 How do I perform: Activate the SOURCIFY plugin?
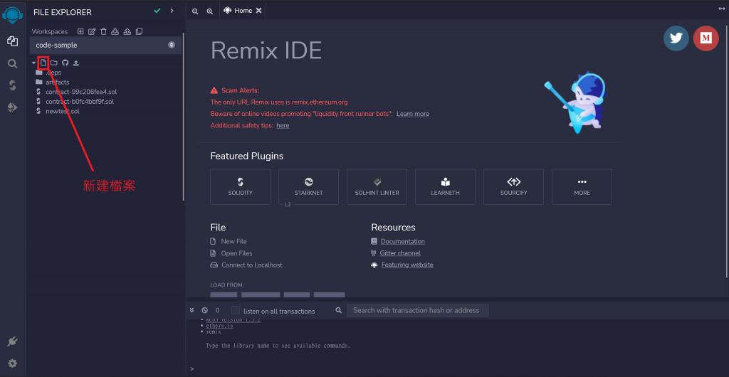514,186
